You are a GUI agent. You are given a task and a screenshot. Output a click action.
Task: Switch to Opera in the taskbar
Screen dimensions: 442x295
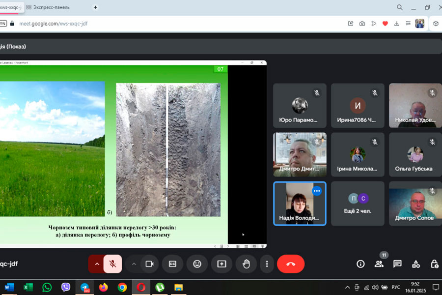(141, 287)
